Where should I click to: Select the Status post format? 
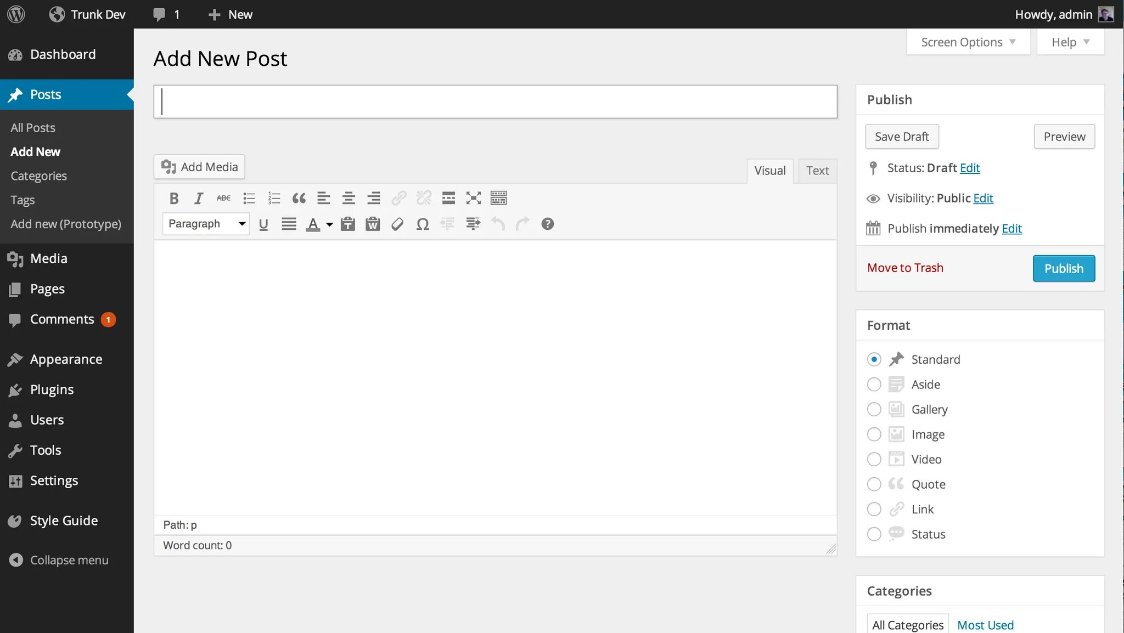point(874,534)
